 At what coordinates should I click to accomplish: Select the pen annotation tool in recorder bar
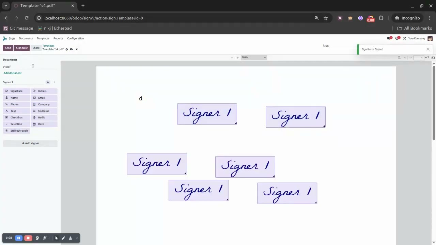point(63,238)
